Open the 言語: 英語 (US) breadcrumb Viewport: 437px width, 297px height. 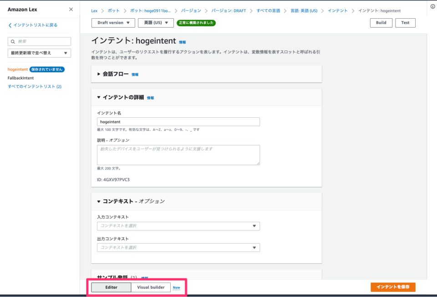[x=304, y=11]
